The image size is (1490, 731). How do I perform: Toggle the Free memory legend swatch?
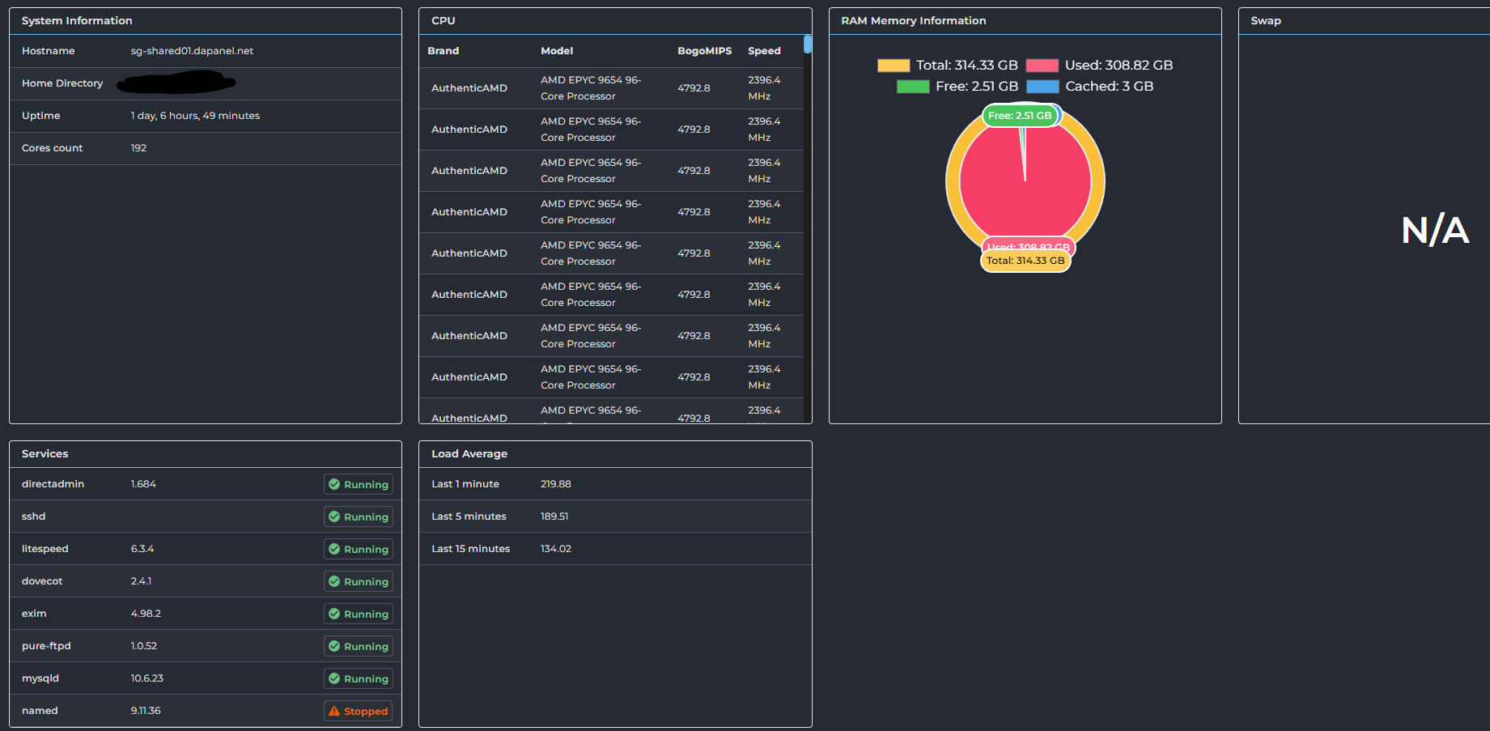click(x=913, y=87)
